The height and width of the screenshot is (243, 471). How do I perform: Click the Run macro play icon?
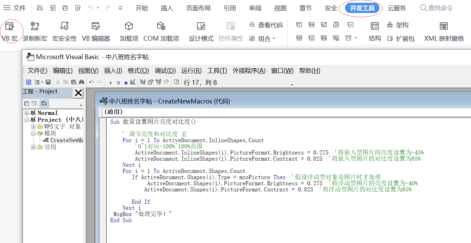pos(111,82)
